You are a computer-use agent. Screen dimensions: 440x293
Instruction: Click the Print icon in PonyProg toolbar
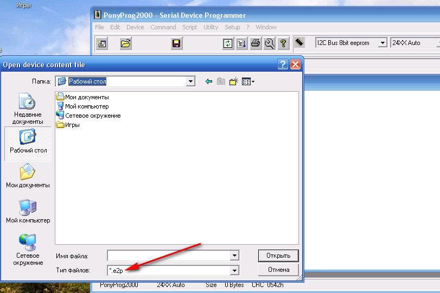tap(256, 43)
